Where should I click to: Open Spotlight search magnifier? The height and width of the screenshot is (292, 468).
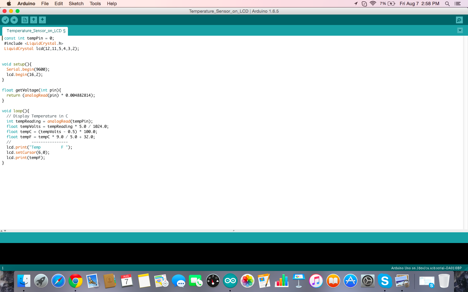tap(447, 4)
